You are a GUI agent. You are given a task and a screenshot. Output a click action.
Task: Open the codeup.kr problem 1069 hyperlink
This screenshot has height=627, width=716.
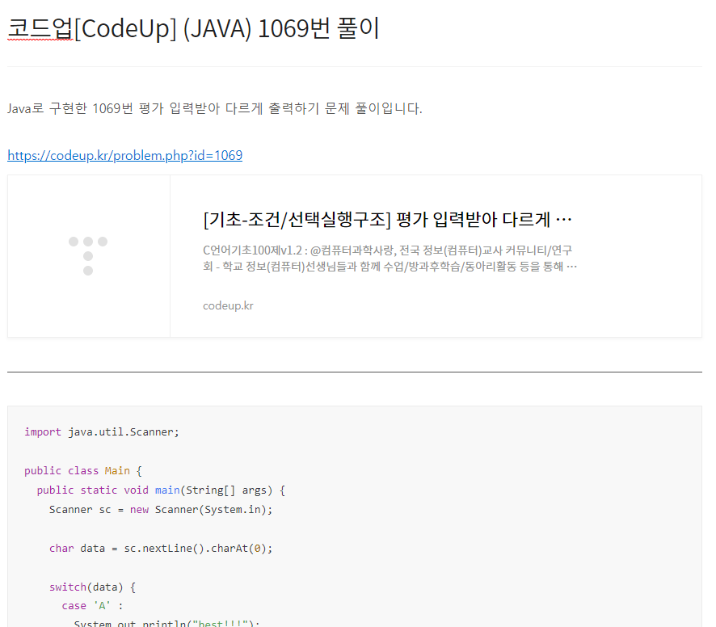click(124, 156)
